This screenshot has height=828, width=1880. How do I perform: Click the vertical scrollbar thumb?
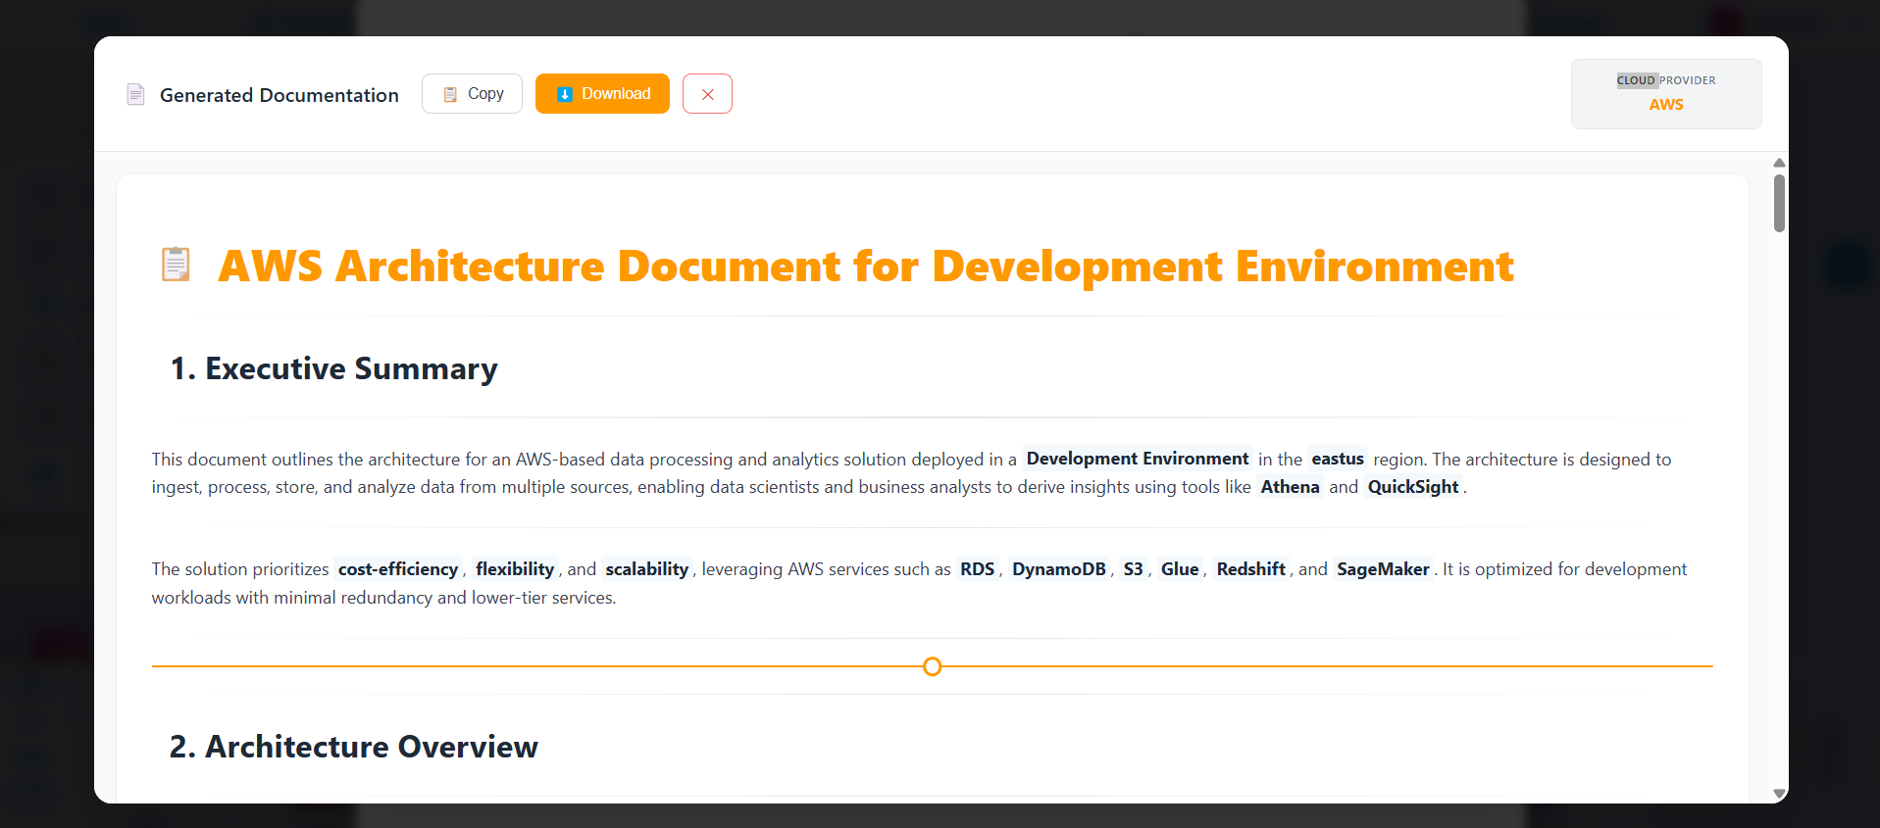[1779, 203]
